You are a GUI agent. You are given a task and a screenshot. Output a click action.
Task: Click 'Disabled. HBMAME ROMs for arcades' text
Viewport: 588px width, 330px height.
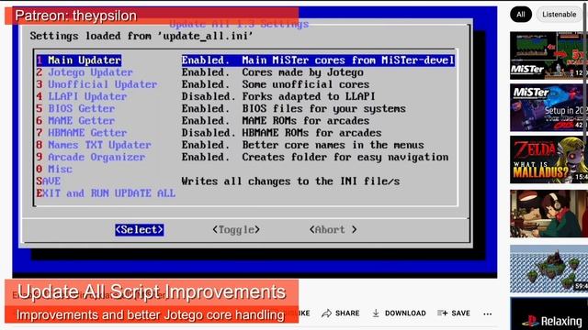tap(281, 132)
